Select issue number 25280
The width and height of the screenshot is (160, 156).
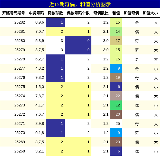click(20, 41)
